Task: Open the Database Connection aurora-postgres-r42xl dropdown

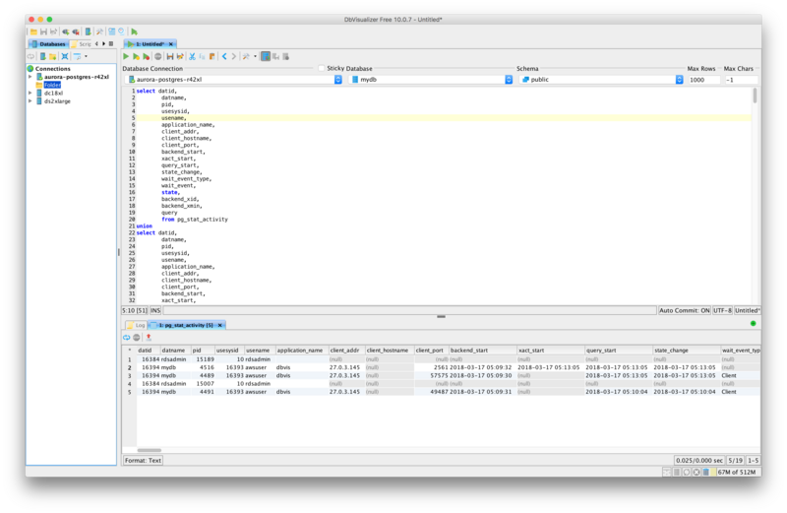Action: pyautogui.click(x=233, y=80)
